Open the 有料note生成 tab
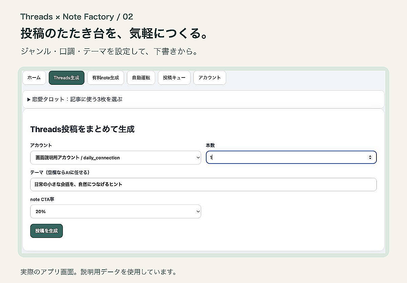 (106, 78)
